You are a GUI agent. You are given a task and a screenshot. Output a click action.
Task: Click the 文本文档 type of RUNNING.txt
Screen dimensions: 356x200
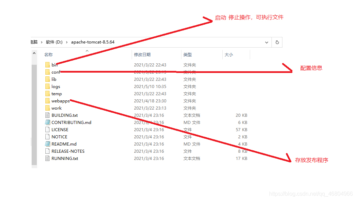[192, 159]
